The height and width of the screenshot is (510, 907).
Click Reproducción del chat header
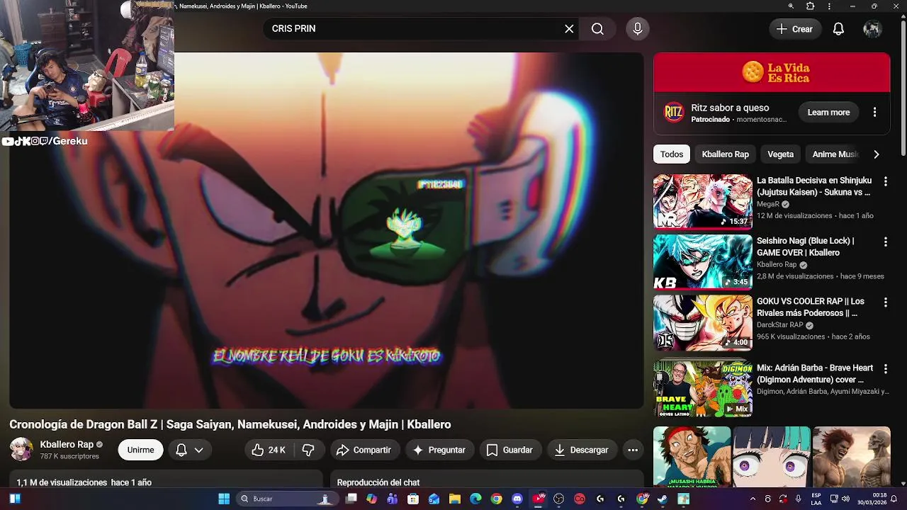pos(378,482)
